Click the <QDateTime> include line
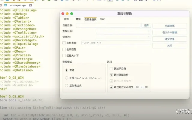Screen dimensions: 192x120 click(16, 70)
